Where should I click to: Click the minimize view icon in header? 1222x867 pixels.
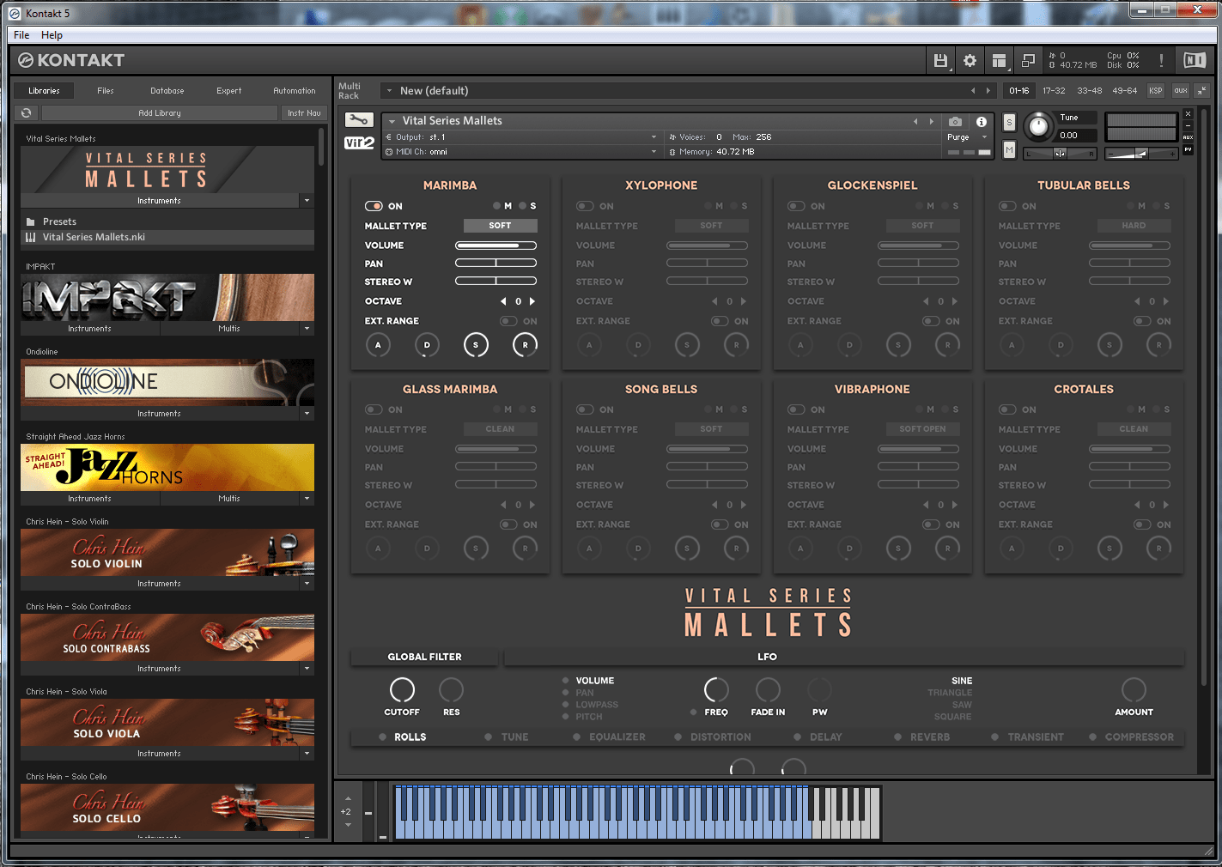[1028, 60]
